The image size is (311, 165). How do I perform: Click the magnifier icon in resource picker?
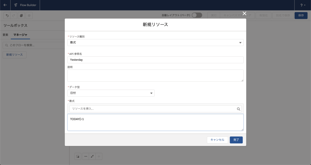click(x=238, y=109)
